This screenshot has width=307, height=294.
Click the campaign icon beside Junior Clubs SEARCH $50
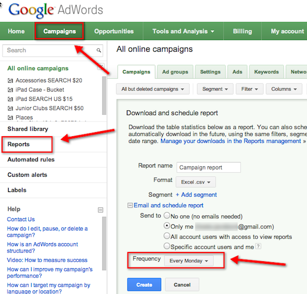coord(10,108)
